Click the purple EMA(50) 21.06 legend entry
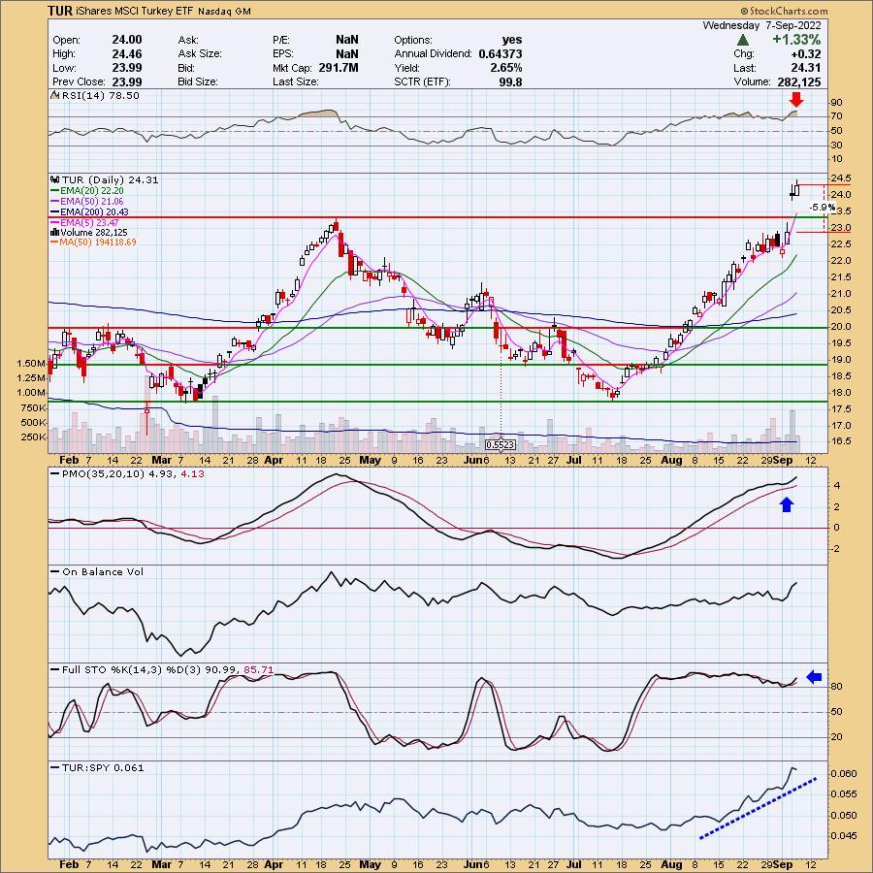873x873 pixels. (x=87, y=202)
